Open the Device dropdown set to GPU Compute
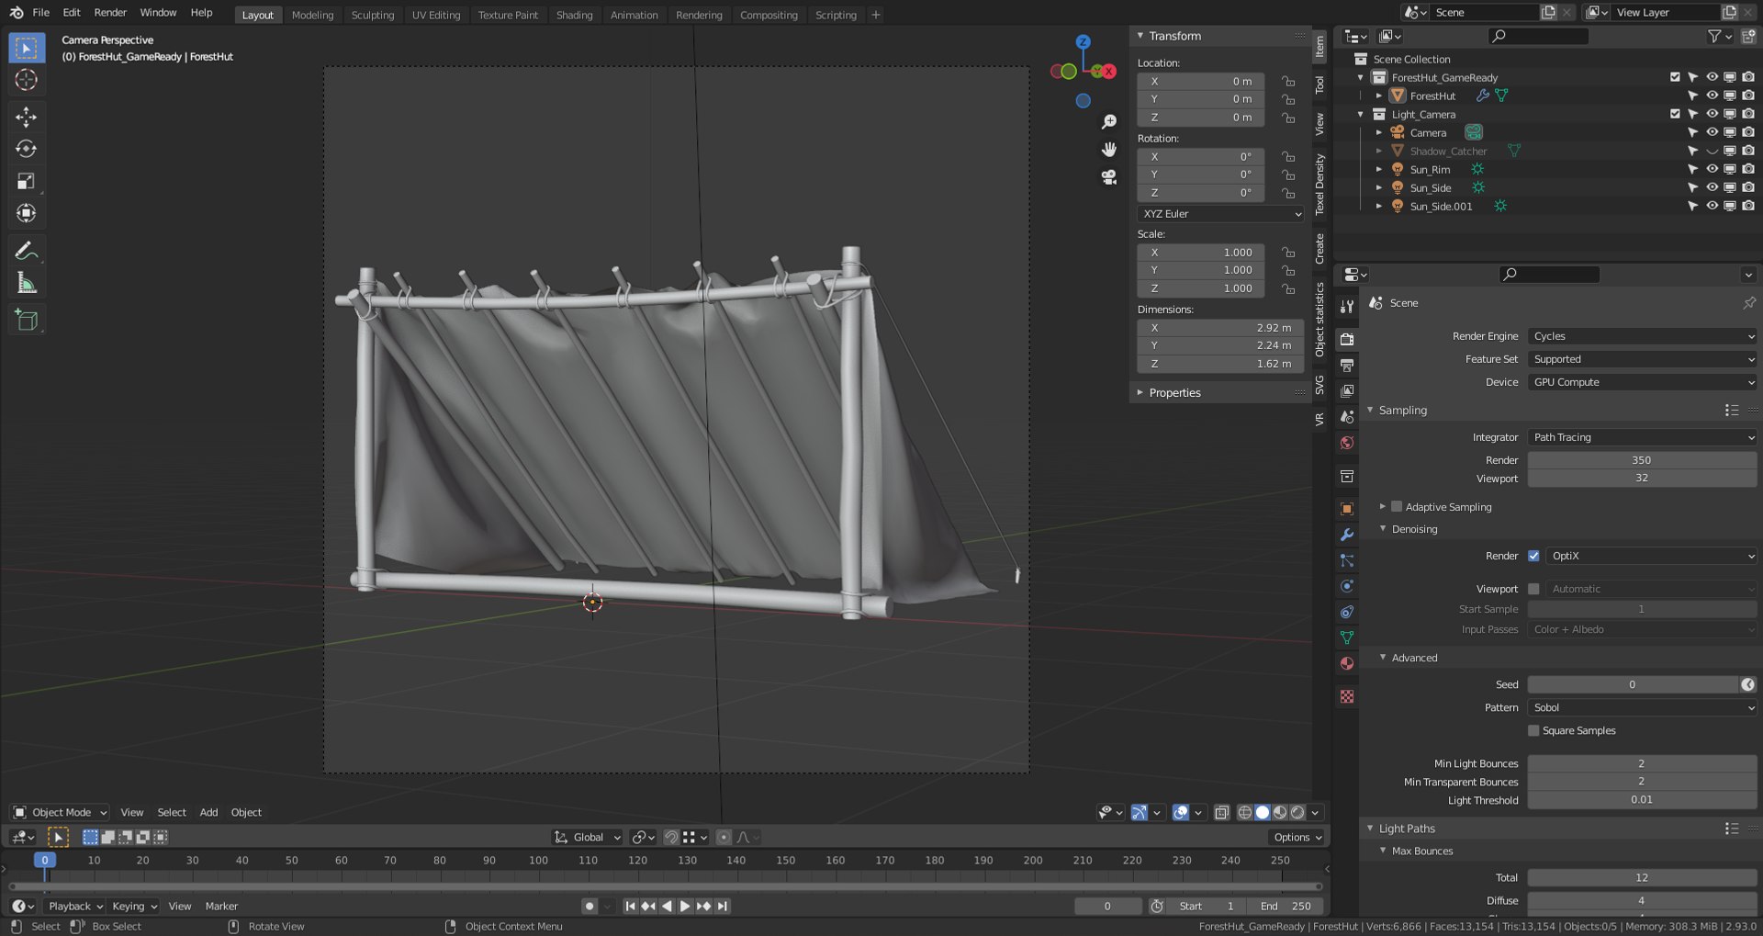1763x936 pixels. (x=1642, y=382)
